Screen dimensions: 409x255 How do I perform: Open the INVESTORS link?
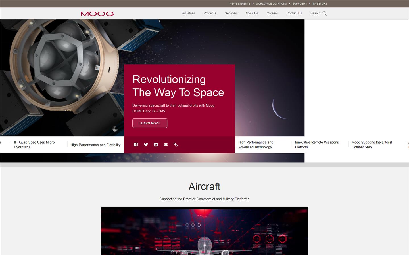click(x=320, y=4)
